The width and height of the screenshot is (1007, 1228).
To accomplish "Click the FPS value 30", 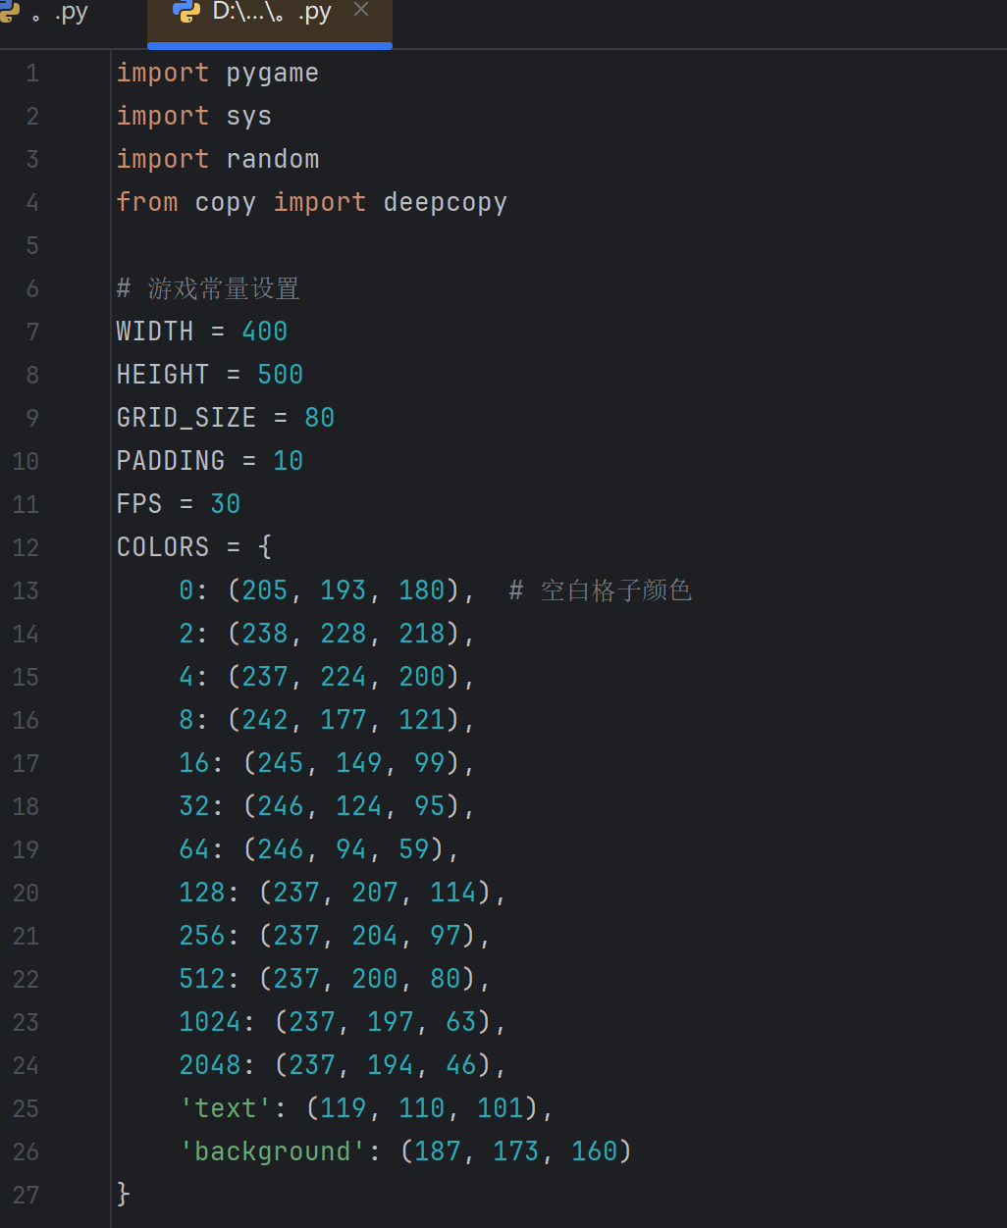I will (x=226, y=504).
